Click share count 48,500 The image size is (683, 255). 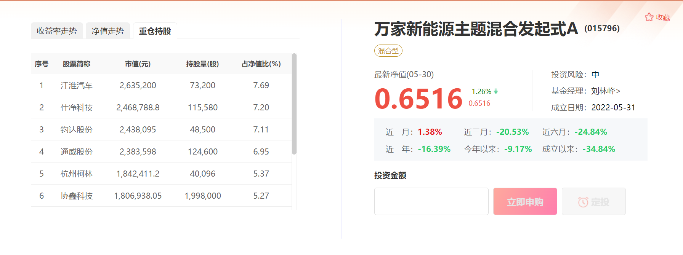(203, 130)
